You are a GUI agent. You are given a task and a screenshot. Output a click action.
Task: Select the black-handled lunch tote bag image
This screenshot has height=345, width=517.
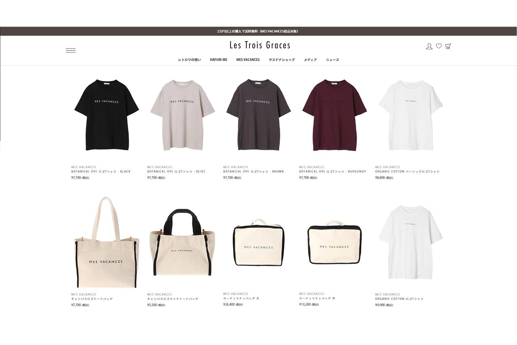pyautogui.click(x=183, y=242)
